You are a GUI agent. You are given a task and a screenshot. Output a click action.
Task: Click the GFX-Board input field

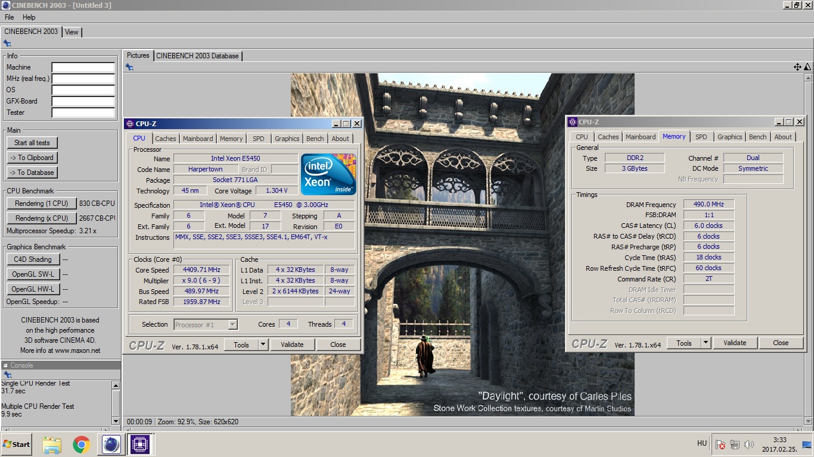[x=83, y=101]
